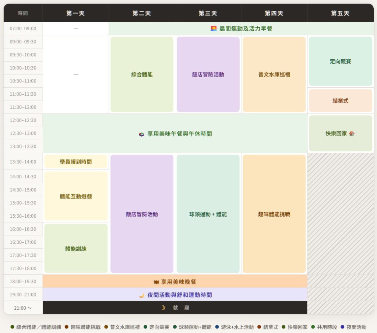Click the moon icon beside 夜間活動與舒和運動時間
This screenshot has height=333, width=377.
click(141, 295)
